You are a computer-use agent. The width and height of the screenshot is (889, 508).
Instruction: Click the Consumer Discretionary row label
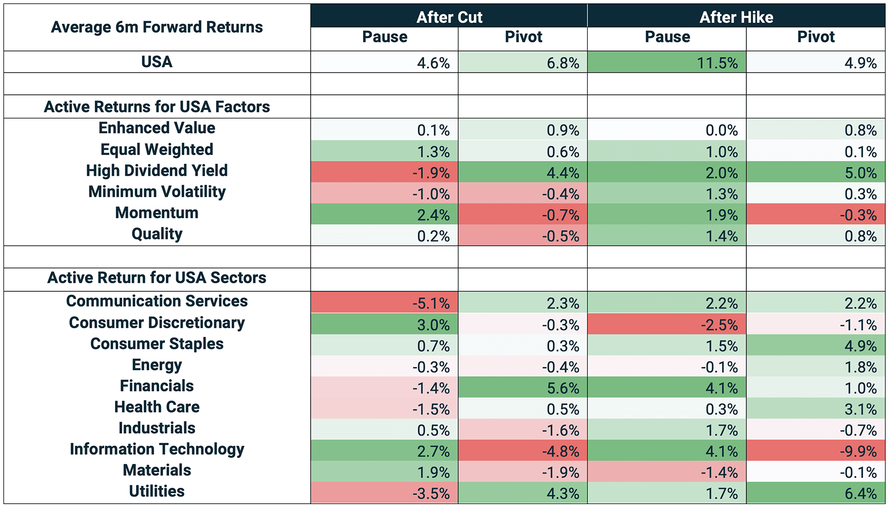click(157, 323)
